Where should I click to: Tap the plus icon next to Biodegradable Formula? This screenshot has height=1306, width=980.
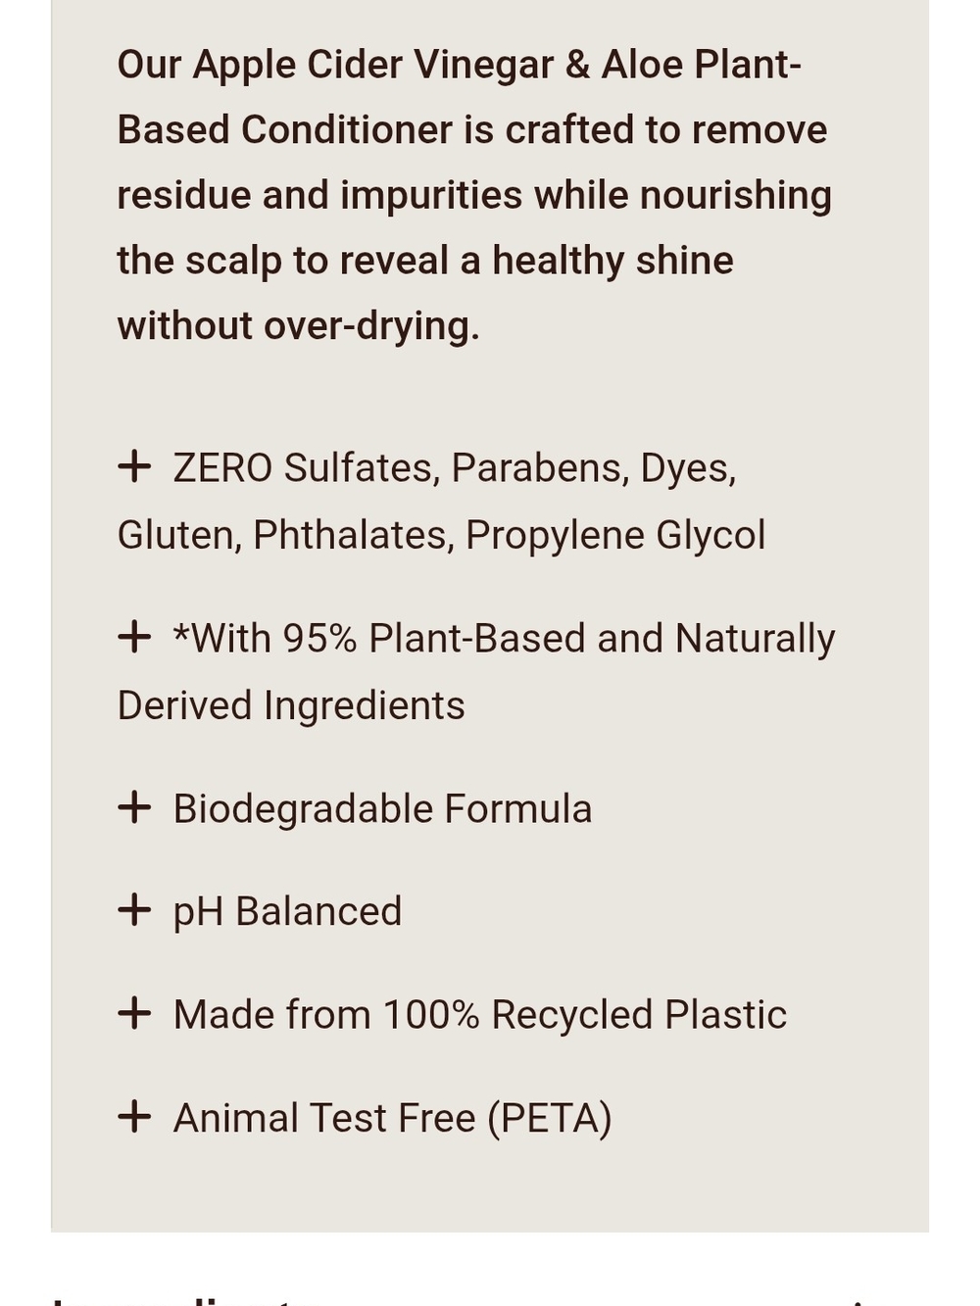tap(134, 808)
